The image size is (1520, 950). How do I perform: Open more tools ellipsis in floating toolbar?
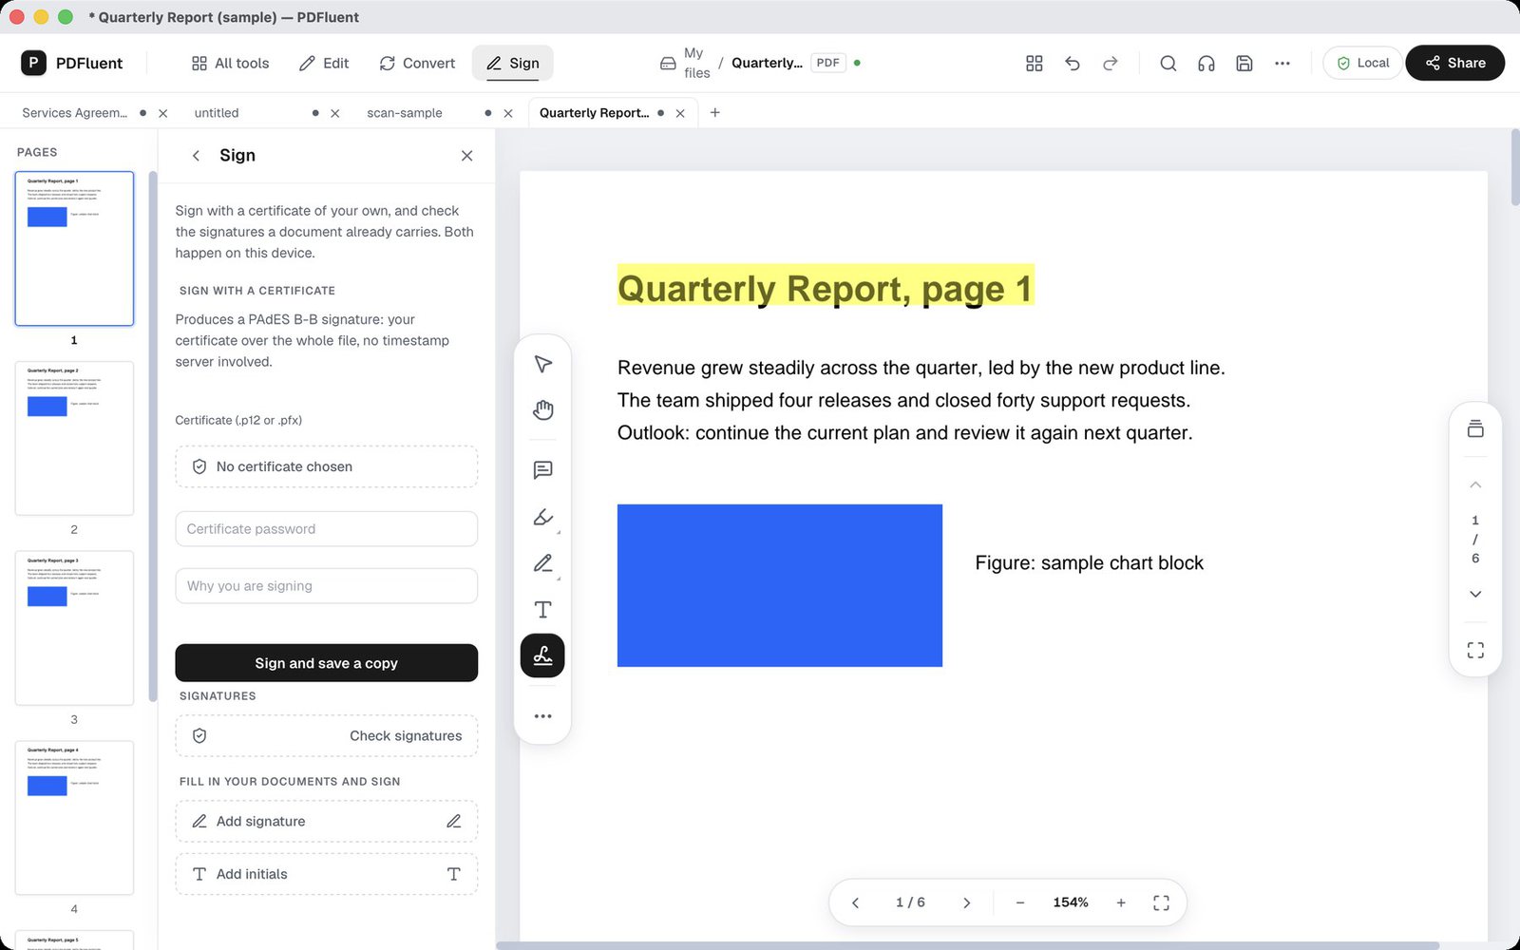[x=542, y=716]
